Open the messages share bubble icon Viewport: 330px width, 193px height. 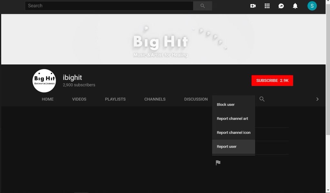coord(281,6)
